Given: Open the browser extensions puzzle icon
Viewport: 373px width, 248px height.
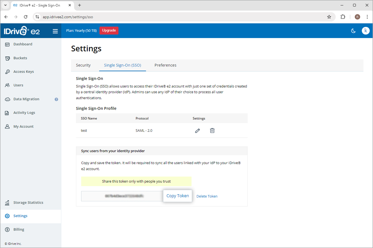Looking at the screenshot, I should point(343,17).
